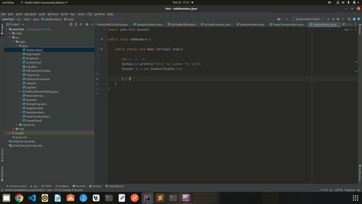The image size is (362, 204).
Task: Open Project view selector dropdown
Action: 15,24
